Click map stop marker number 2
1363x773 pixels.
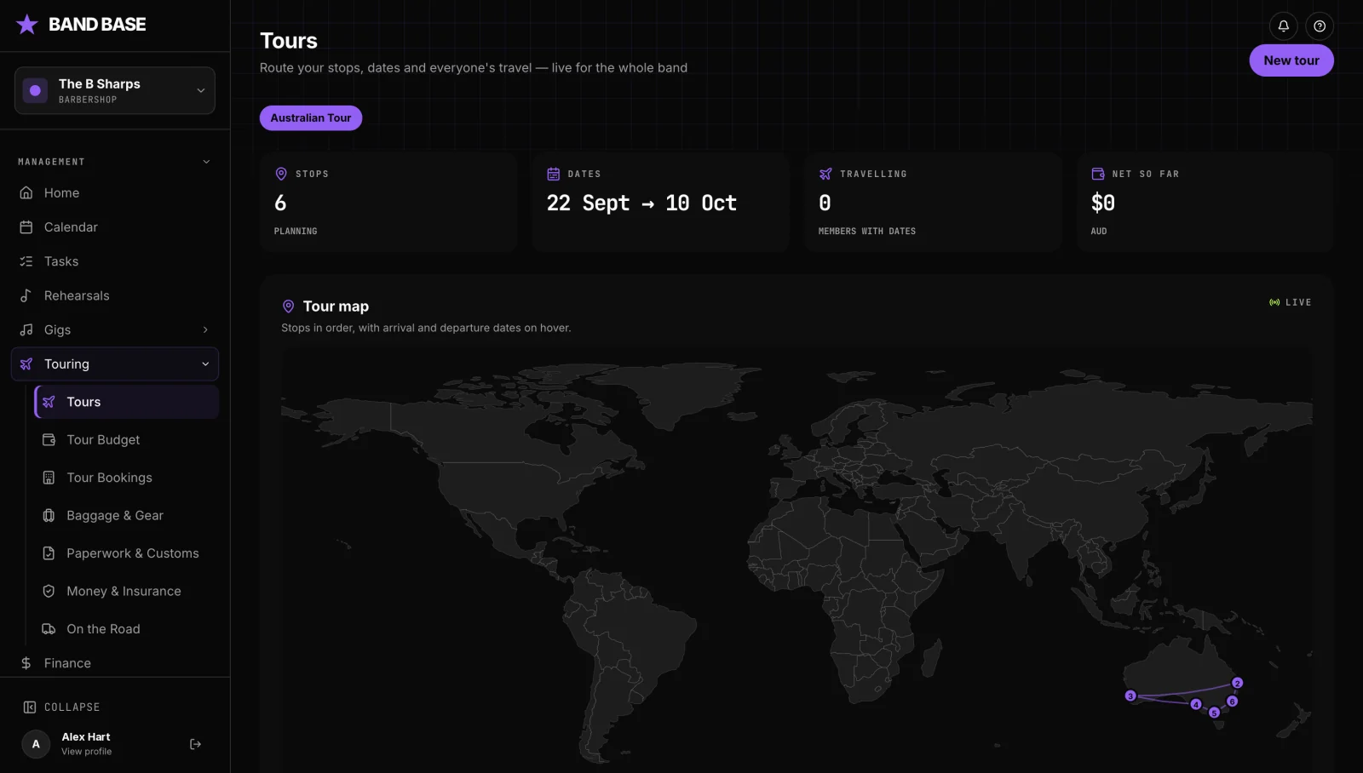pos(1238,683)
